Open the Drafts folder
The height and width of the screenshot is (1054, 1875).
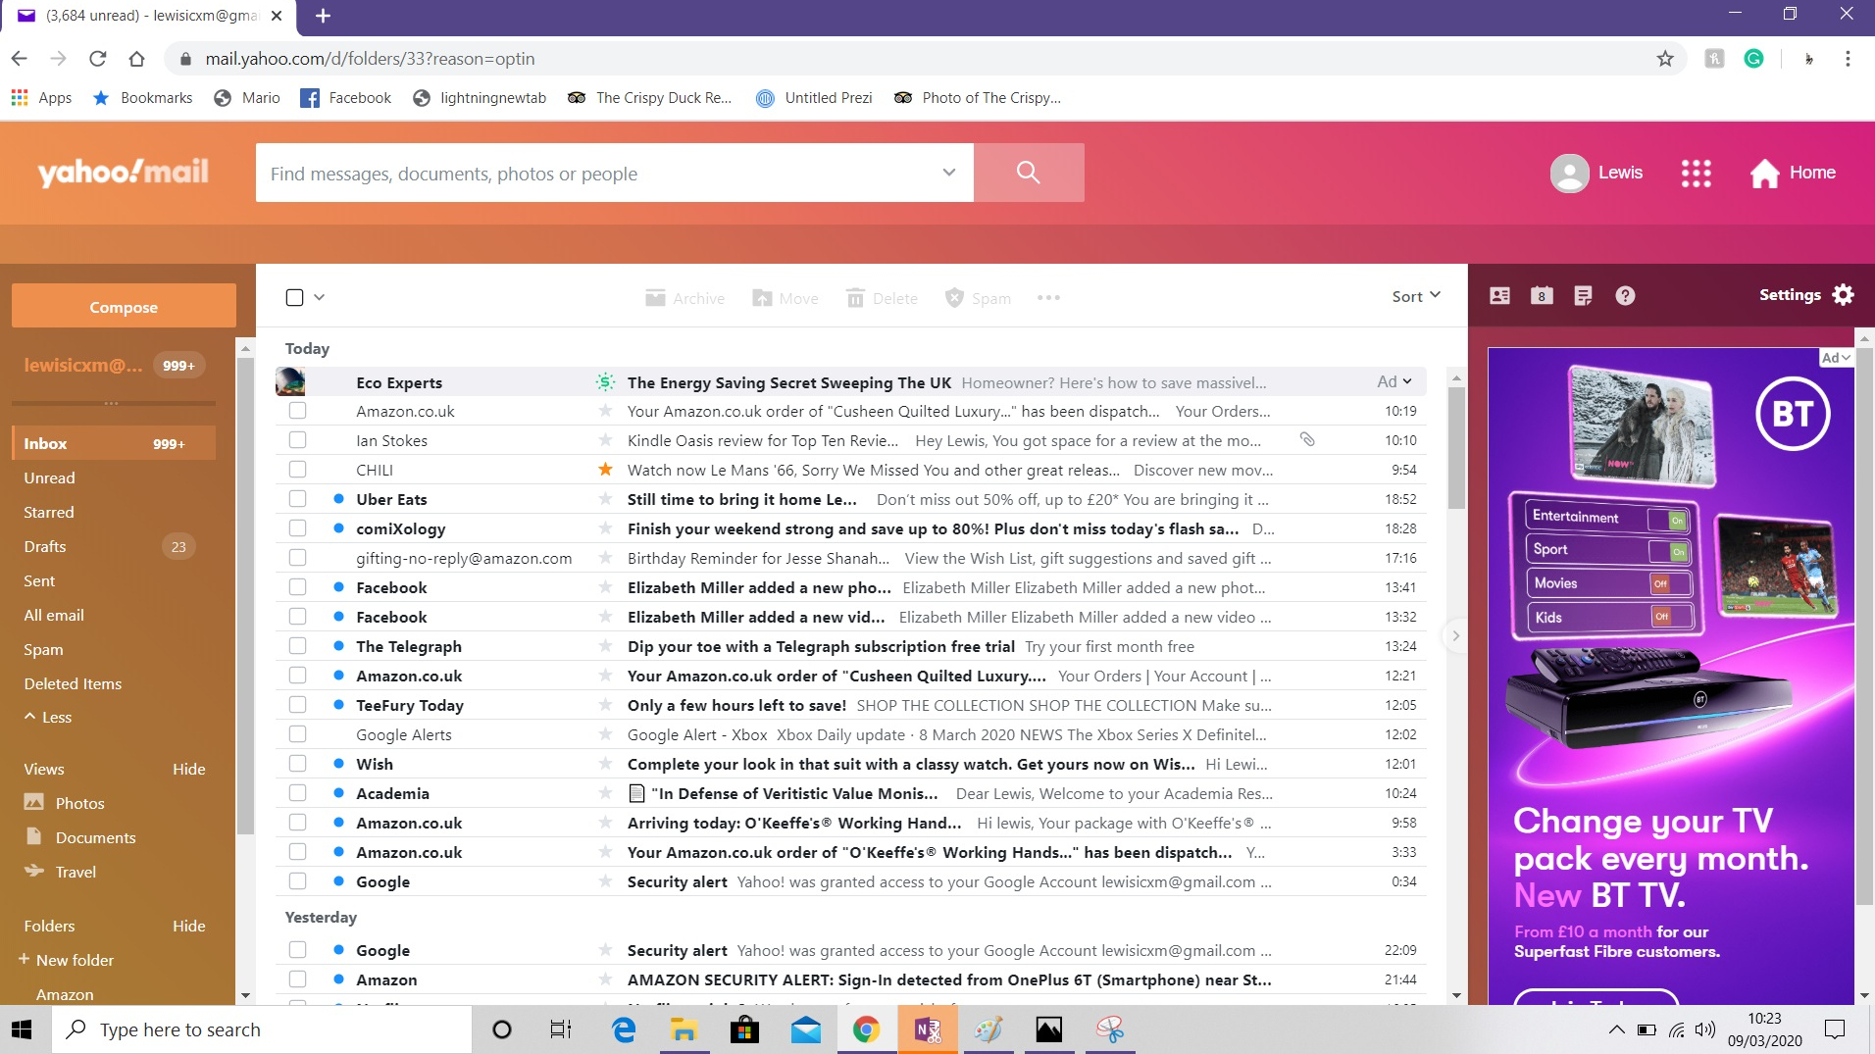click(45, 546)
